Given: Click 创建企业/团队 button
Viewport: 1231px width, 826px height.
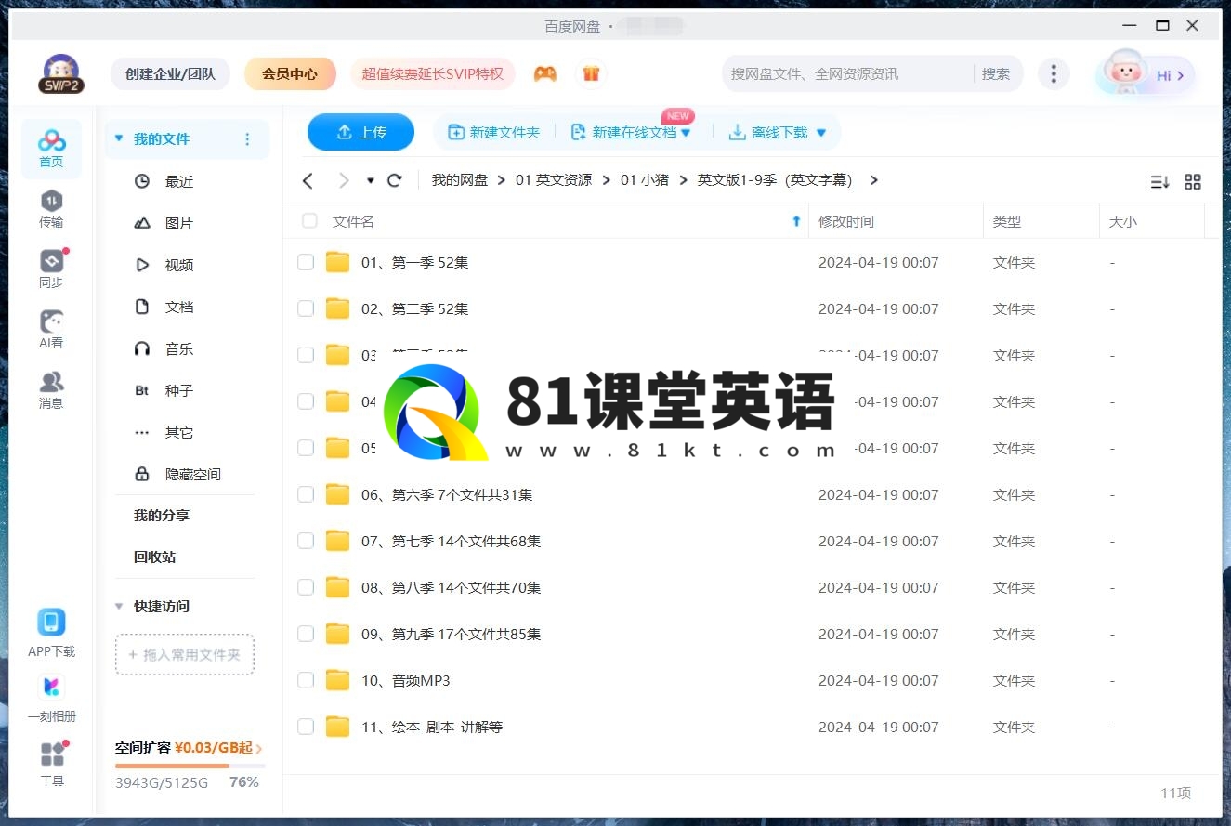Looking at the screenshot, I should (x=171, y=74).
